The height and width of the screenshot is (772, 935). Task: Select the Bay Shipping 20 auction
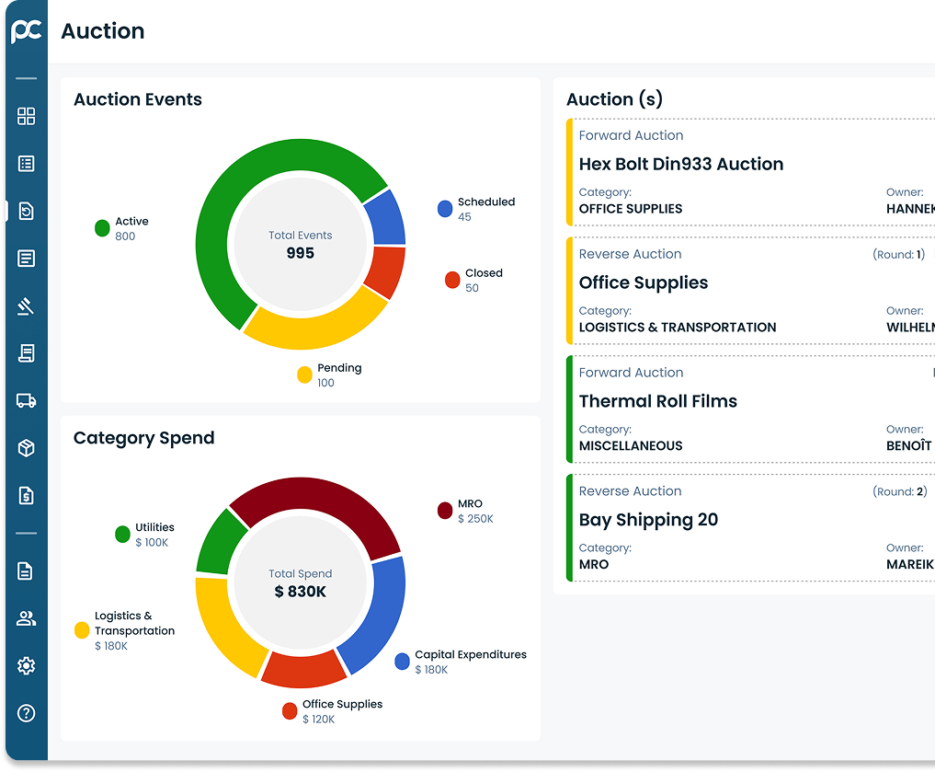pyautogui.click(x=648, y=521)
